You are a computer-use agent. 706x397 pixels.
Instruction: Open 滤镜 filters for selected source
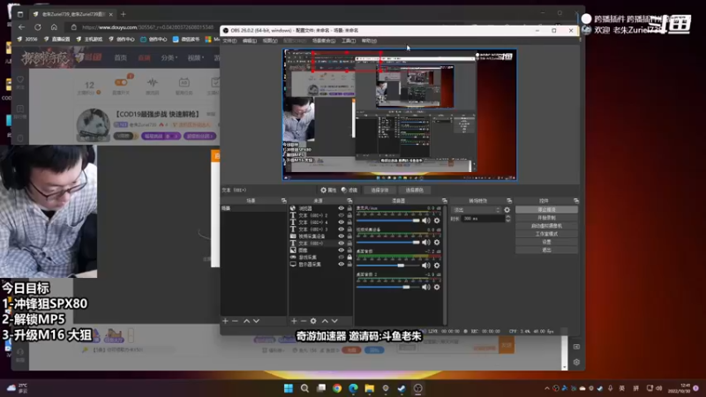[x=349, y=190]
